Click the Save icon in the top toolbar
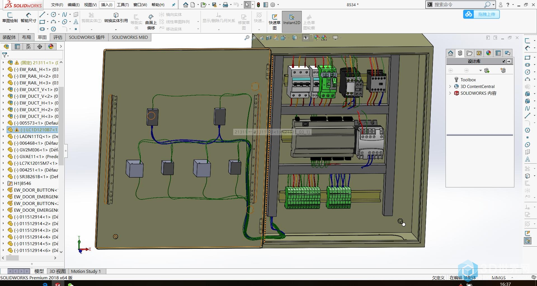This screenshot has width=537, height=286. point(214,5)
